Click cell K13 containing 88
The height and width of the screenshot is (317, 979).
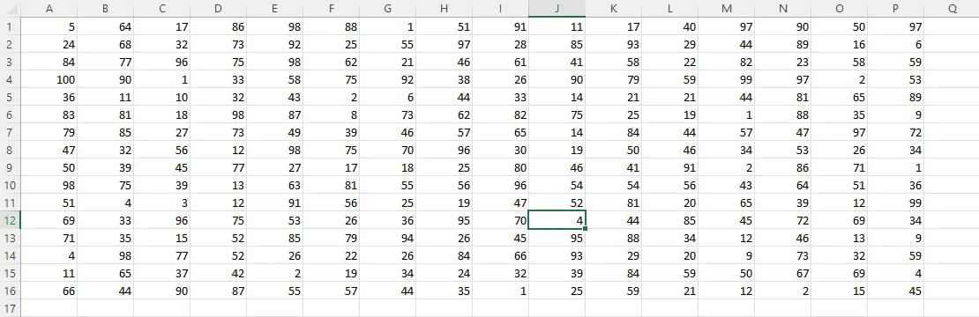613,238
